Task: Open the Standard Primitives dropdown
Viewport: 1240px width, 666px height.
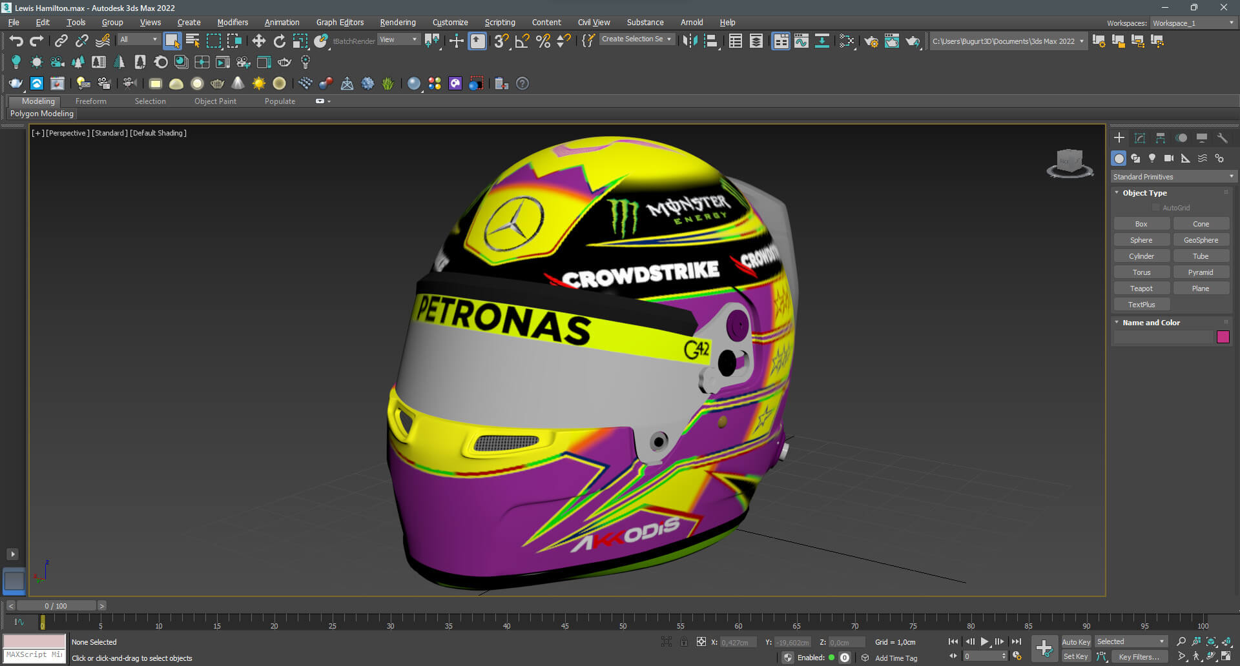Action: tap(1173, 177)
